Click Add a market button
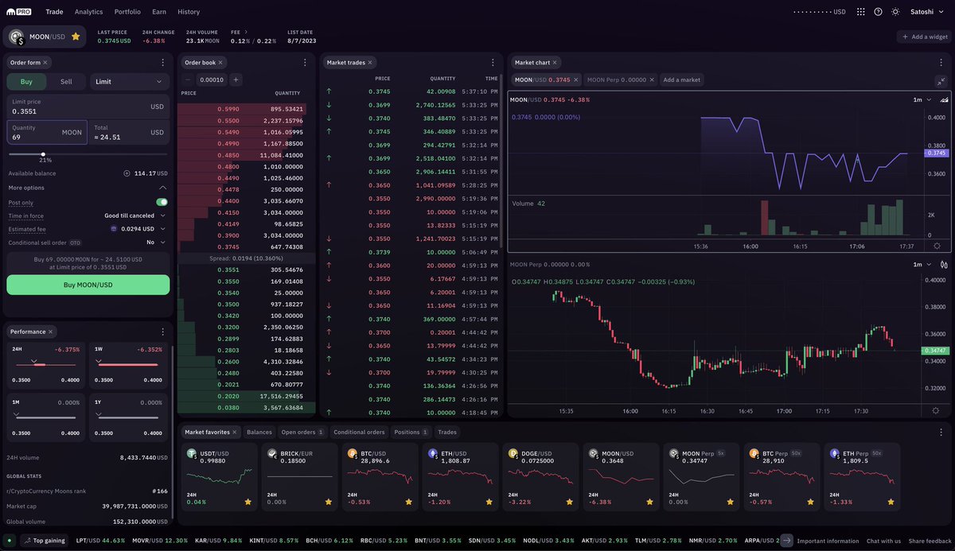Viewport: 955px width, 551px height. click(x=682, y=80)
